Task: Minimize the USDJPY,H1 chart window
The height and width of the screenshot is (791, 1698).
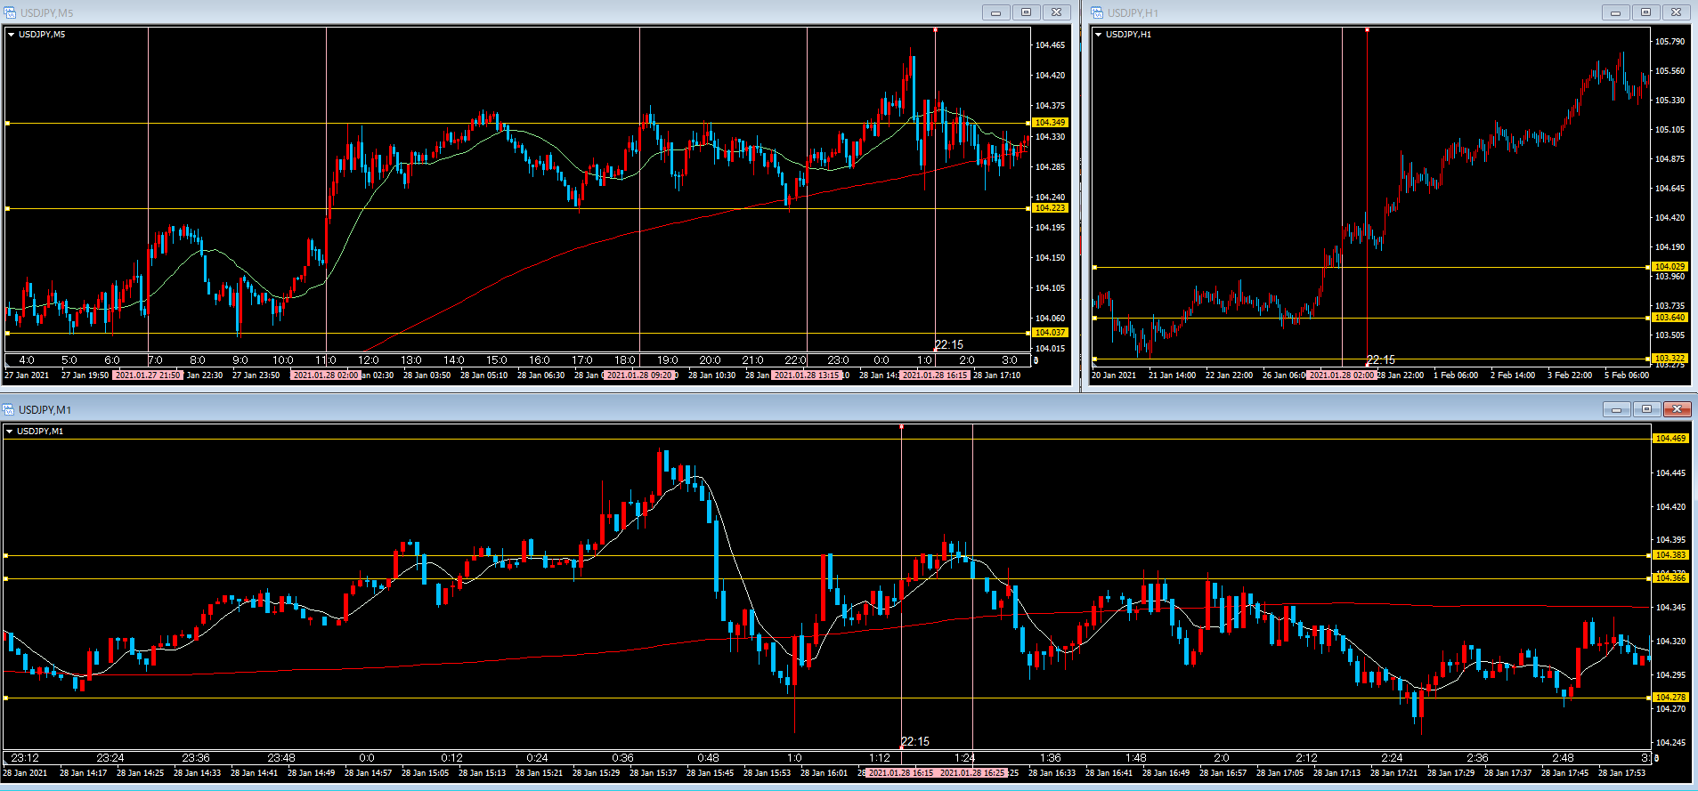Action: coord(1615,12)
